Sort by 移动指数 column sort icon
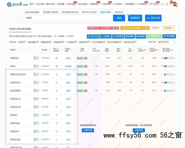The image size is (185, 148). (x=121, y=50)
